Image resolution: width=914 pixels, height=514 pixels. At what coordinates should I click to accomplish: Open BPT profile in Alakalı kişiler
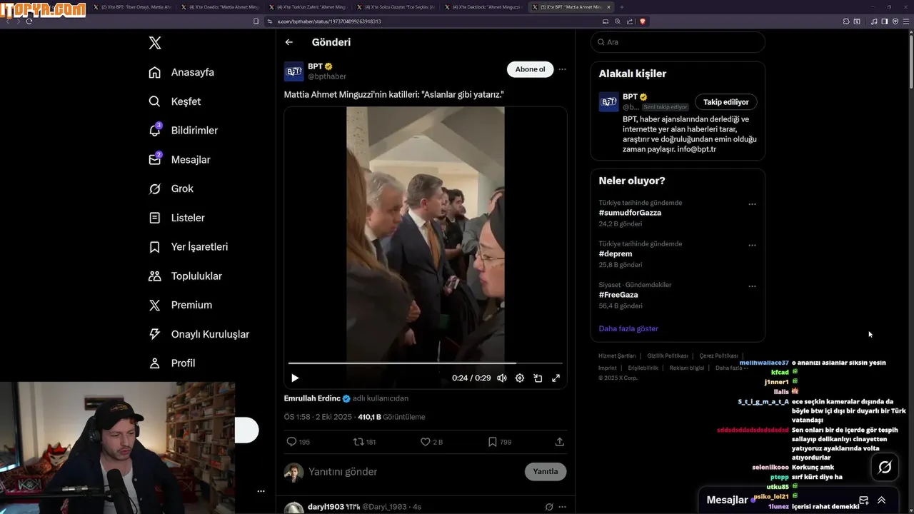point(630,97)
